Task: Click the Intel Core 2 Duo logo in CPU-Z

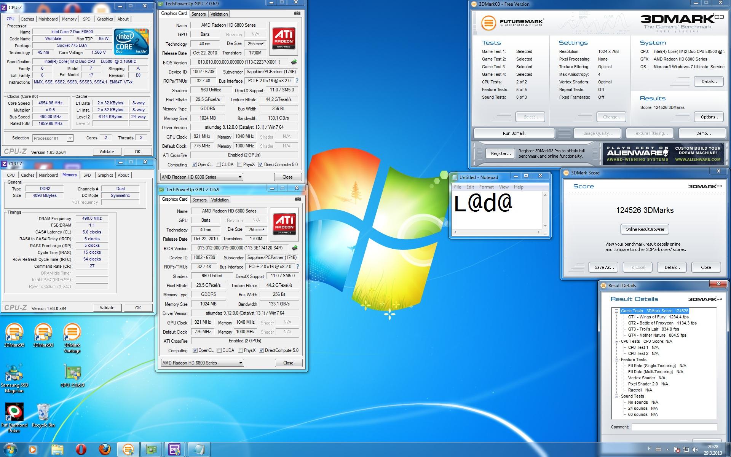Action: (131, 42)
